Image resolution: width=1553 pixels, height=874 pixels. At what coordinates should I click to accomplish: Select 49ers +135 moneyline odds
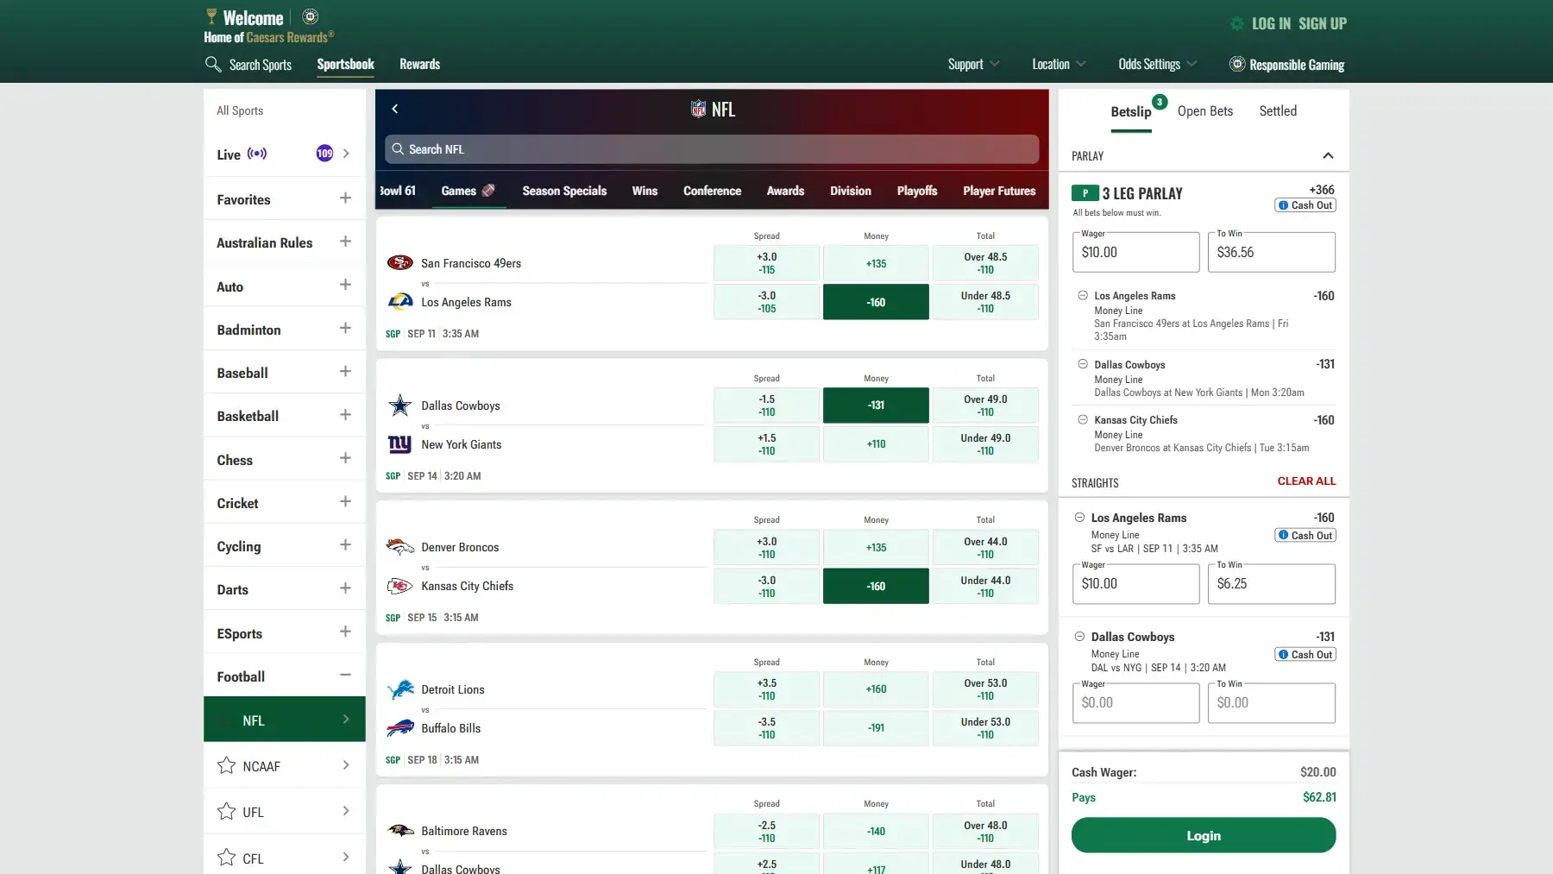click(876, 263)
